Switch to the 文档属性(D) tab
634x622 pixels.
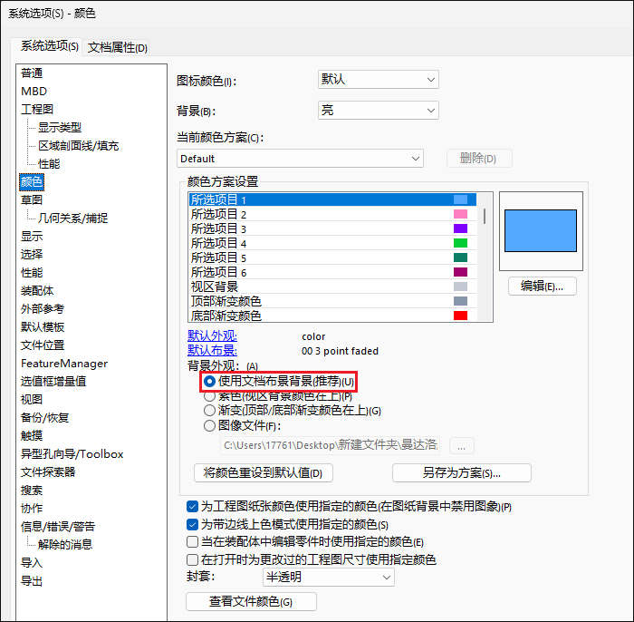[117, 48]
